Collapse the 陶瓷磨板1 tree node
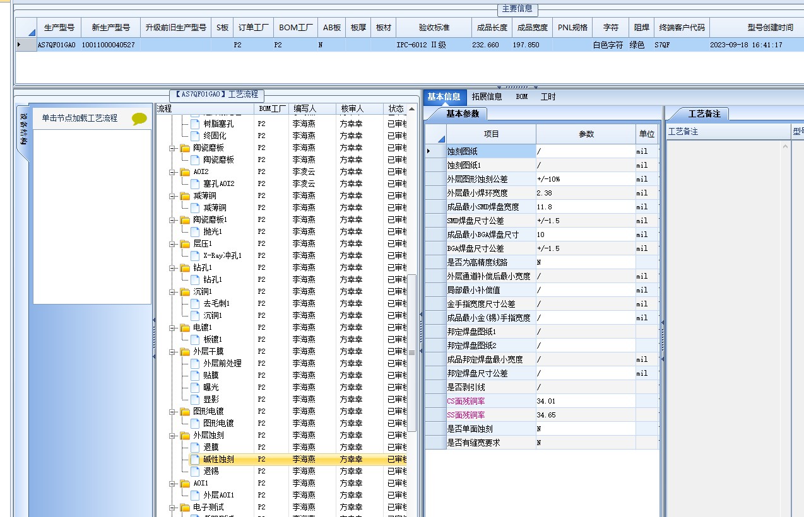Viewport: 804px width, 517px height. 173,219
